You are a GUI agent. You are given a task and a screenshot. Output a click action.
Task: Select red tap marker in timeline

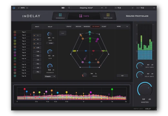click(x=25, y=89)
